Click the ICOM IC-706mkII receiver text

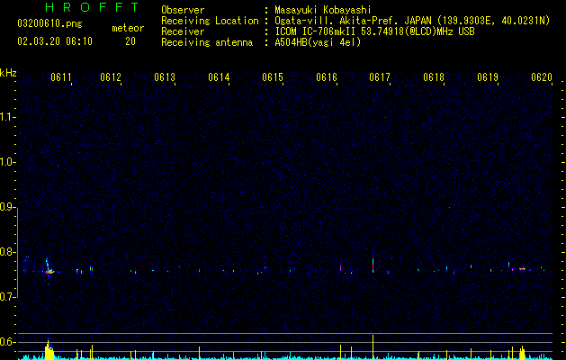(x=374, y=31)
